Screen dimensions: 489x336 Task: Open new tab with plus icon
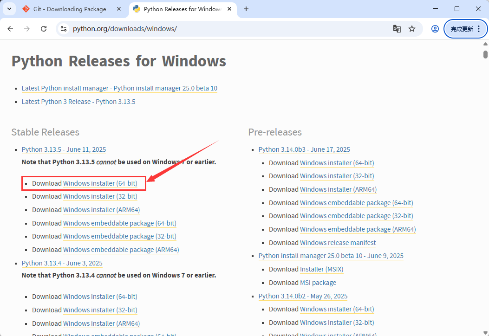pos(246,9)
